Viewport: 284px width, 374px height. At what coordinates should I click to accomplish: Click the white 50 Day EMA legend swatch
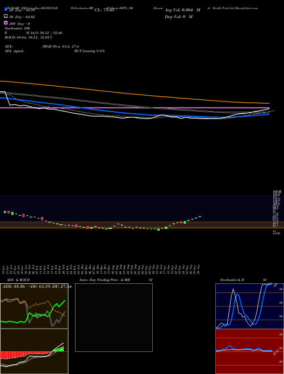point(6,16)
